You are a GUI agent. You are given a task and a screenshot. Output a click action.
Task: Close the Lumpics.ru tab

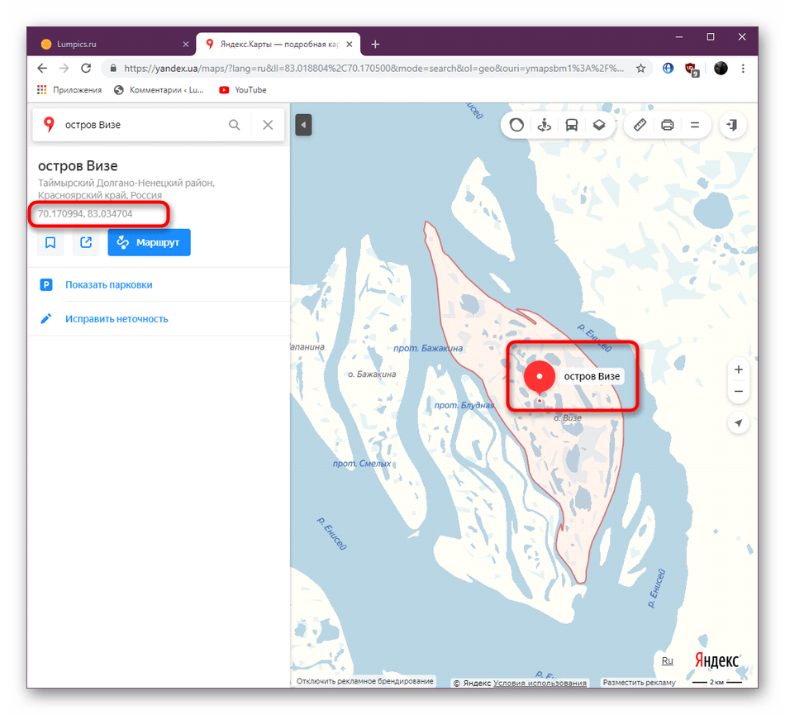coord(186,44)
